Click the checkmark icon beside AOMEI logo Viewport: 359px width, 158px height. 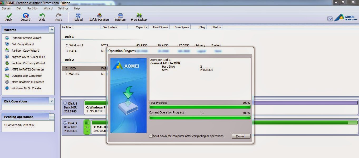[330, 19]
